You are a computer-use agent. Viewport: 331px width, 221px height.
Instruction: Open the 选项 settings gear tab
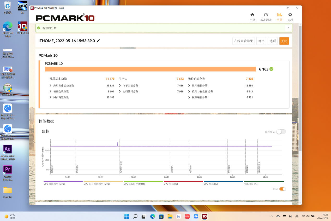(x=290, y=17)
